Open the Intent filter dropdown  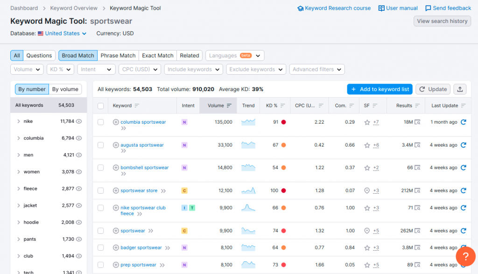pyautogui.click(x=96, y=69)
